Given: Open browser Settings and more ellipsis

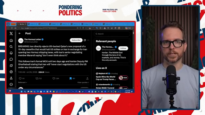Looking at the screenshot, I should 123,28.
